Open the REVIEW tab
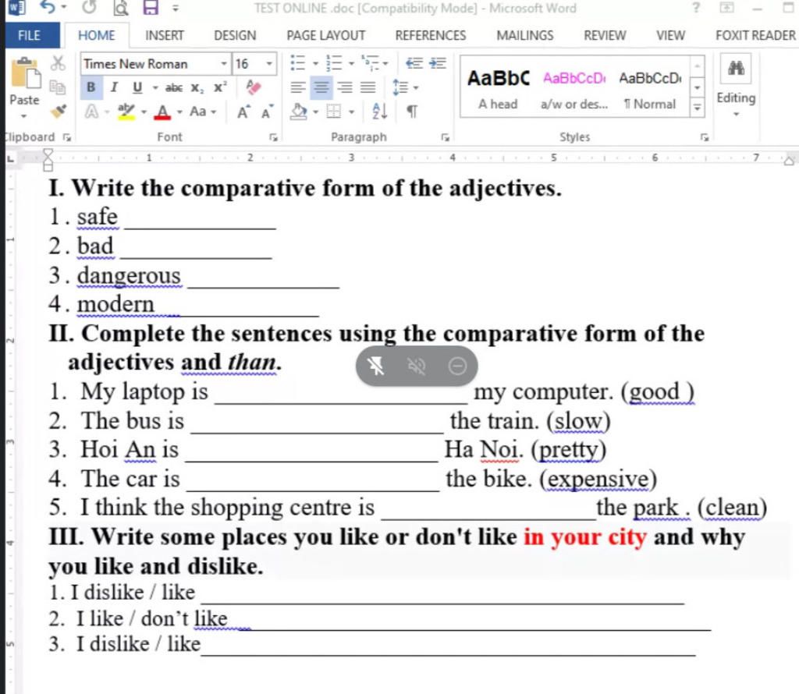Image resolution: width=799 pixels, height=694 pixels. pos(605,35)
